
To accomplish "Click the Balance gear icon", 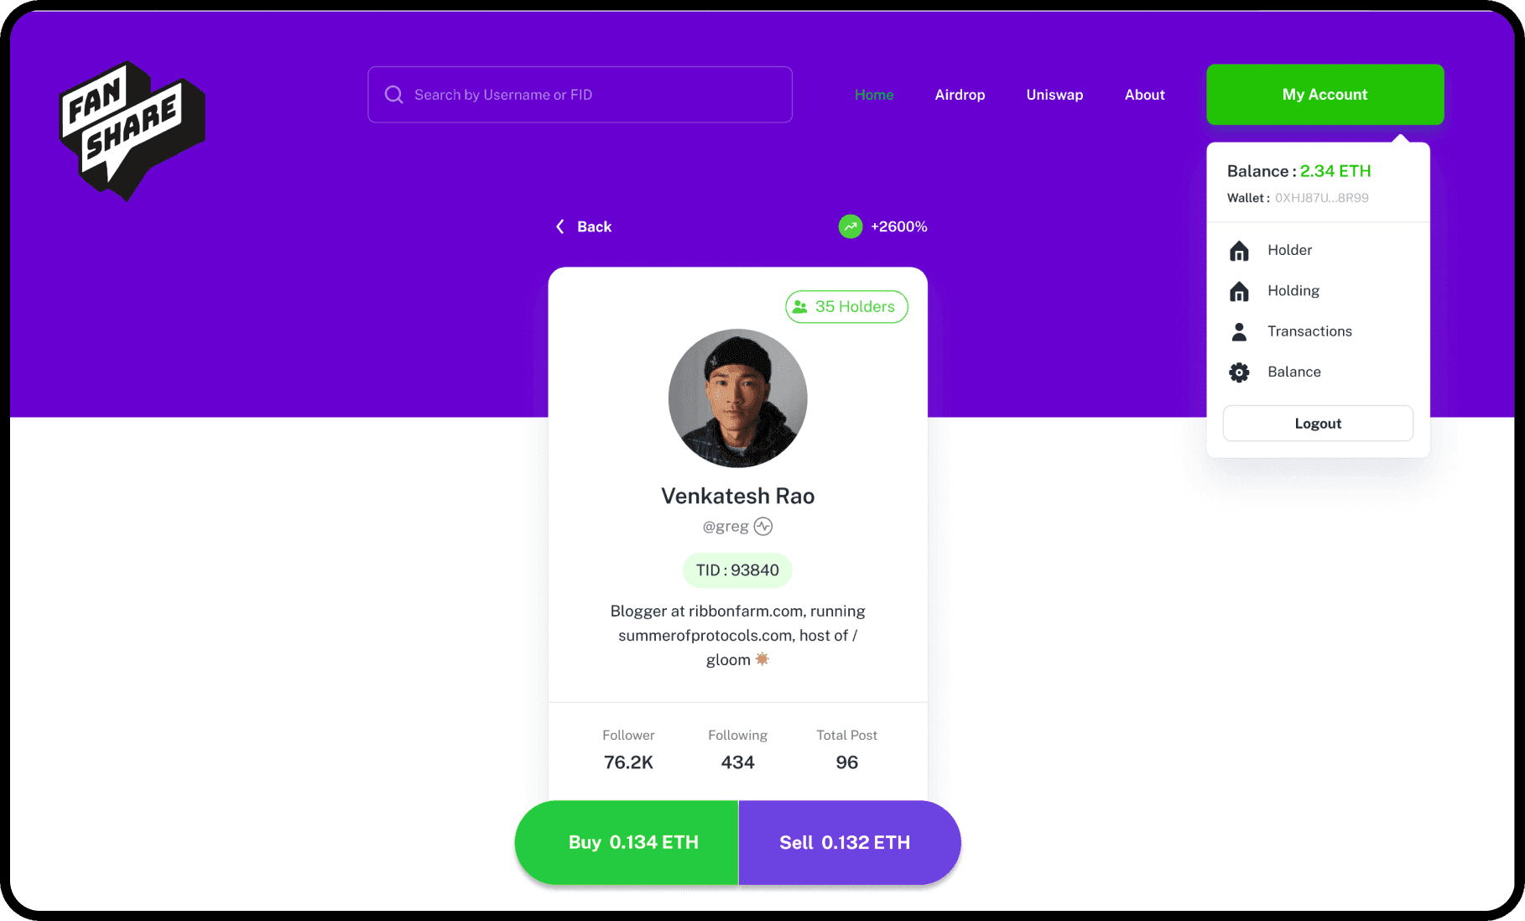I will (1239, 372).
